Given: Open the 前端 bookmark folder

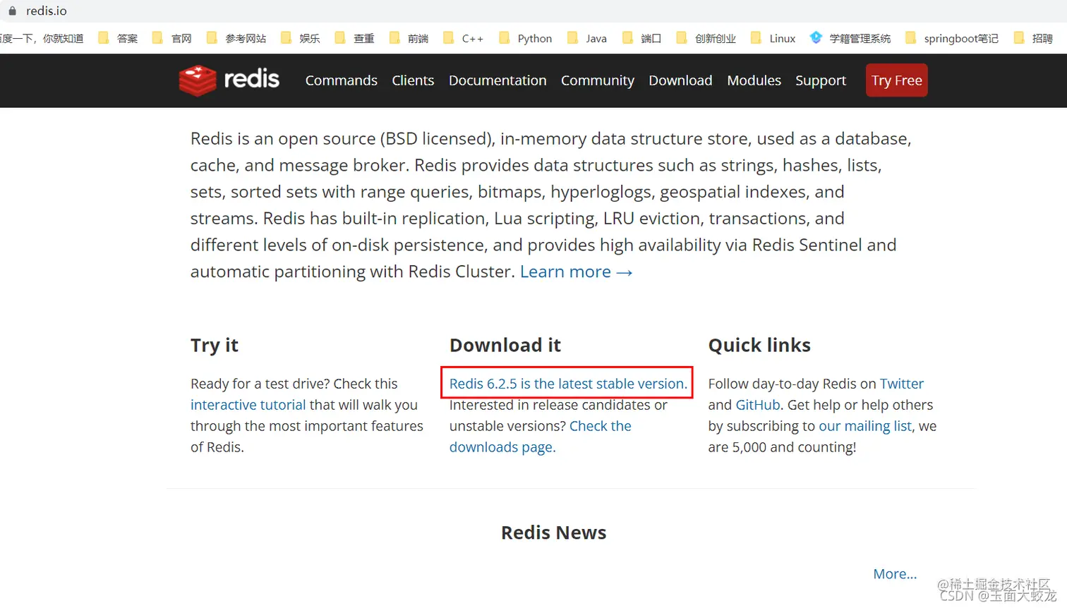Looking at the screenshot, I should click(x=409, y=38).
